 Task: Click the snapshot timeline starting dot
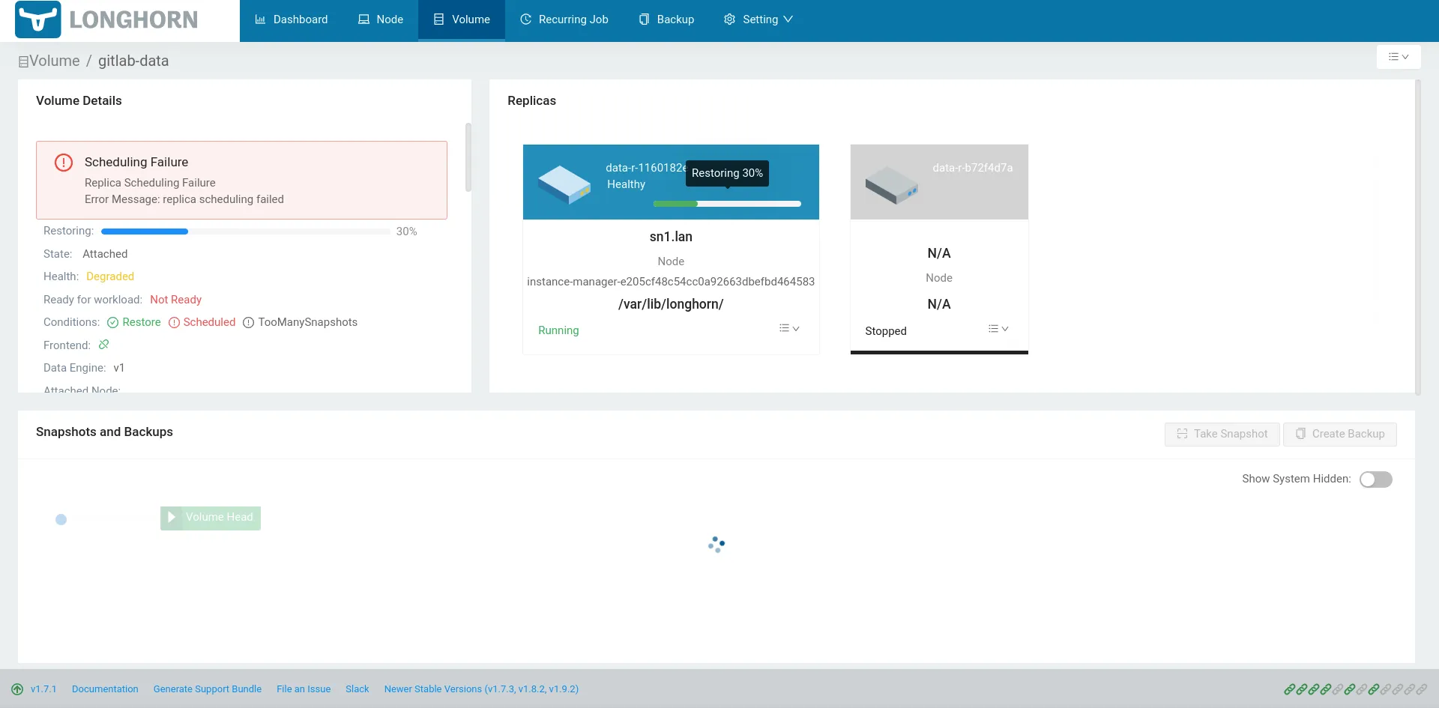(61, 519)
